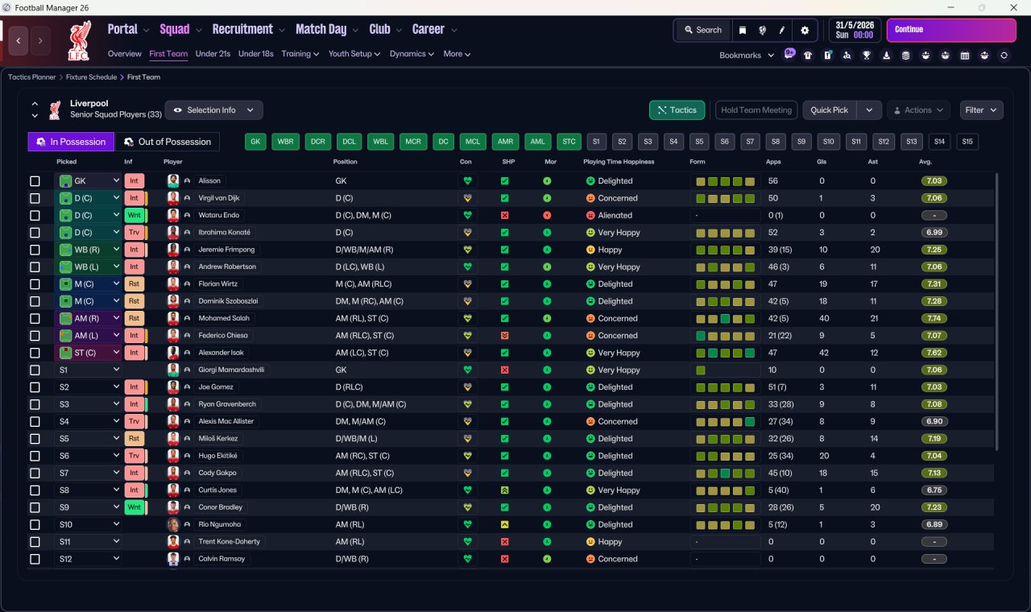1031x612 pixels.
Task: Click the pencil edit icon
Action: (782, 30)
